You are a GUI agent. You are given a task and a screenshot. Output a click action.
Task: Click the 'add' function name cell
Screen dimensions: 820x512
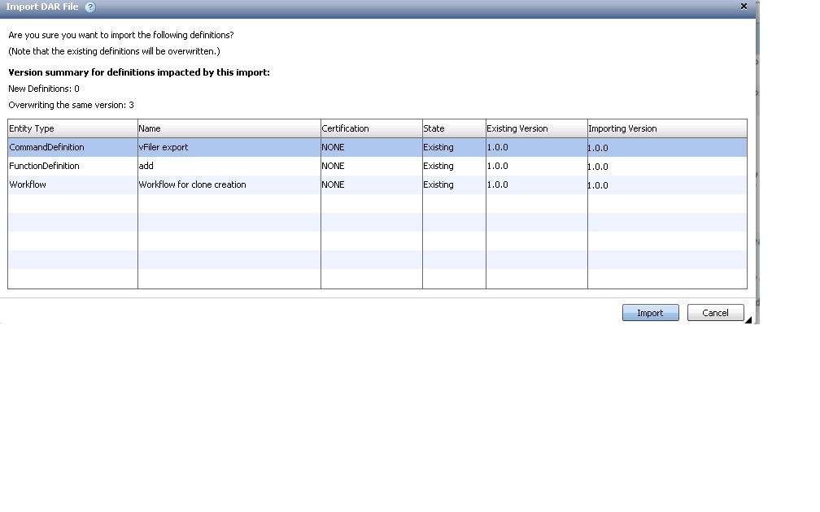(x=146, y=166)
